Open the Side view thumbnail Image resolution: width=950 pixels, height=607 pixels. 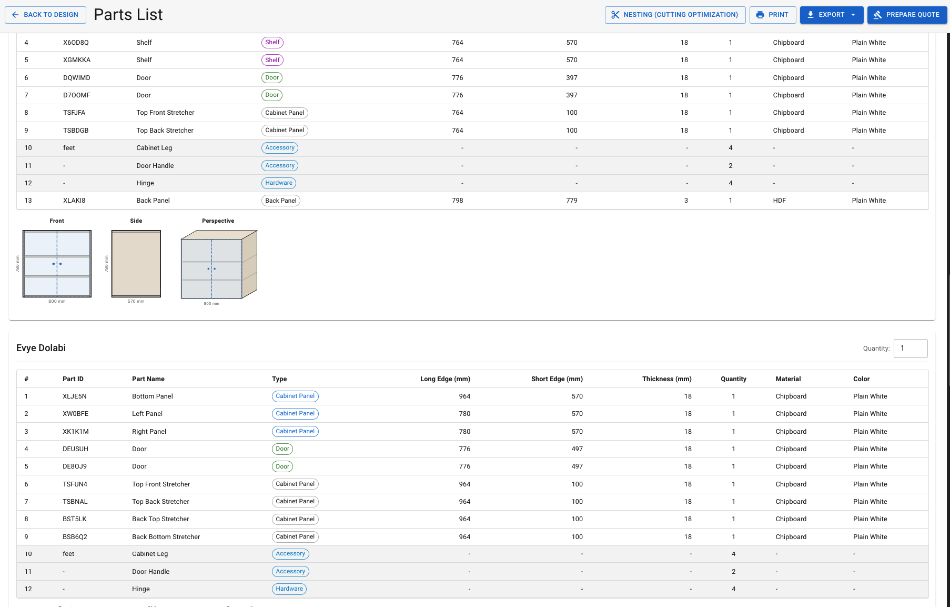point(136,264)
